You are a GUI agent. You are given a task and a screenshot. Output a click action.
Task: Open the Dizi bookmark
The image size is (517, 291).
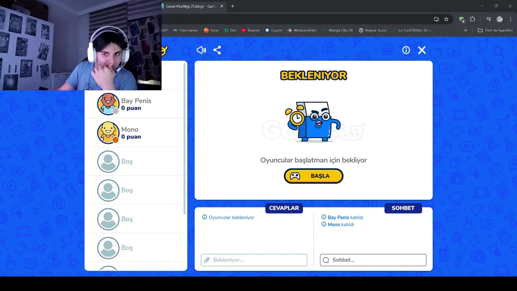pos(230,30)
